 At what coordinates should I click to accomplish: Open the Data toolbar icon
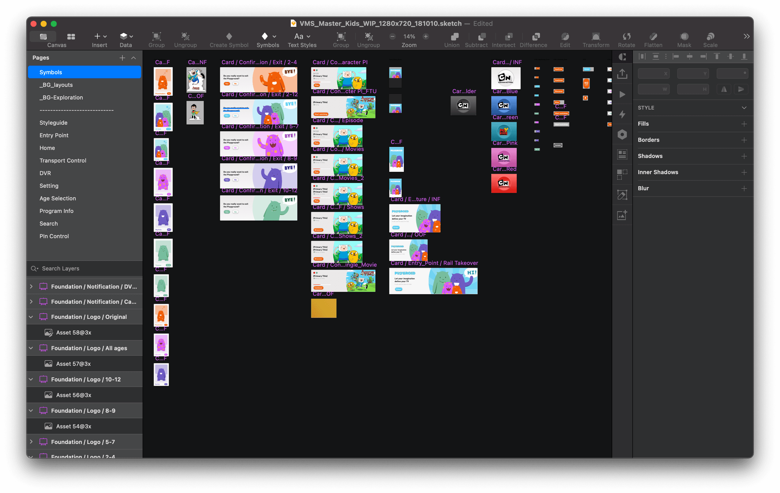[x=124, y=36]
